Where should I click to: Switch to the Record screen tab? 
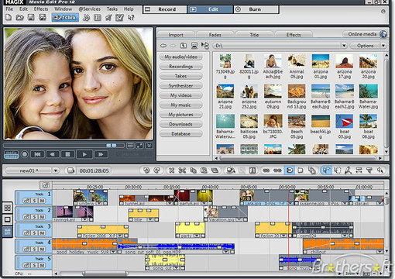165,9
